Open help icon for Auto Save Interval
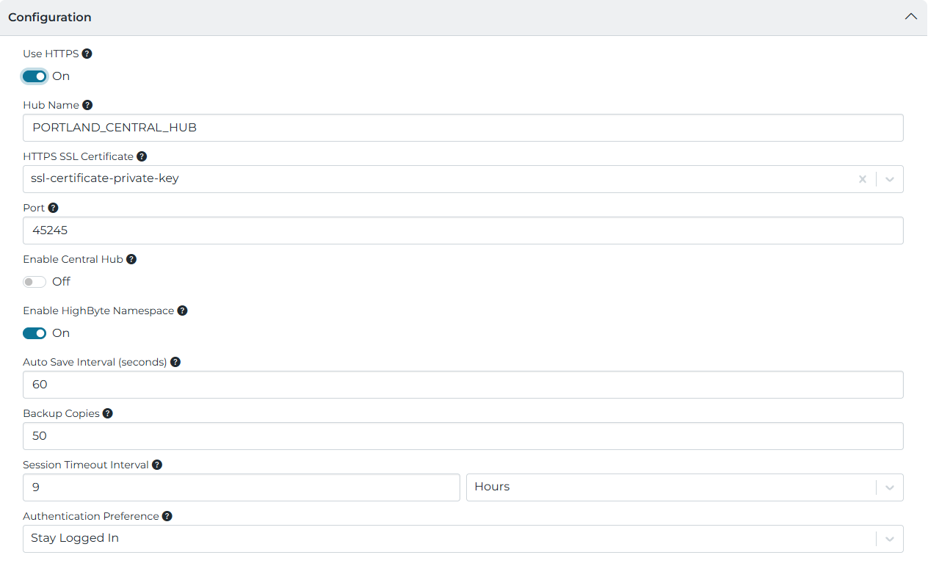928x566 pixels. click(x=175, y=362)
